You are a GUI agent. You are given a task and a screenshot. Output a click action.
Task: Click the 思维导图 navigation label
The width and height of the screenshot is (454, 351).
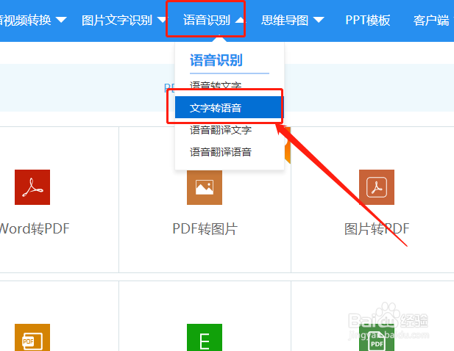point(285,21)
